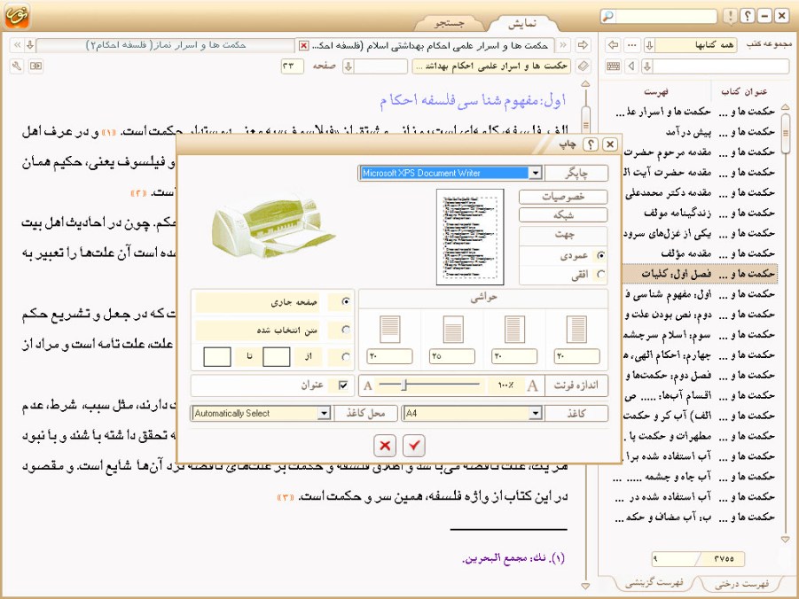Screen dimensions: 799x599
Task: Select the از ... تا page range radio
Action: (x=346, y=357)
